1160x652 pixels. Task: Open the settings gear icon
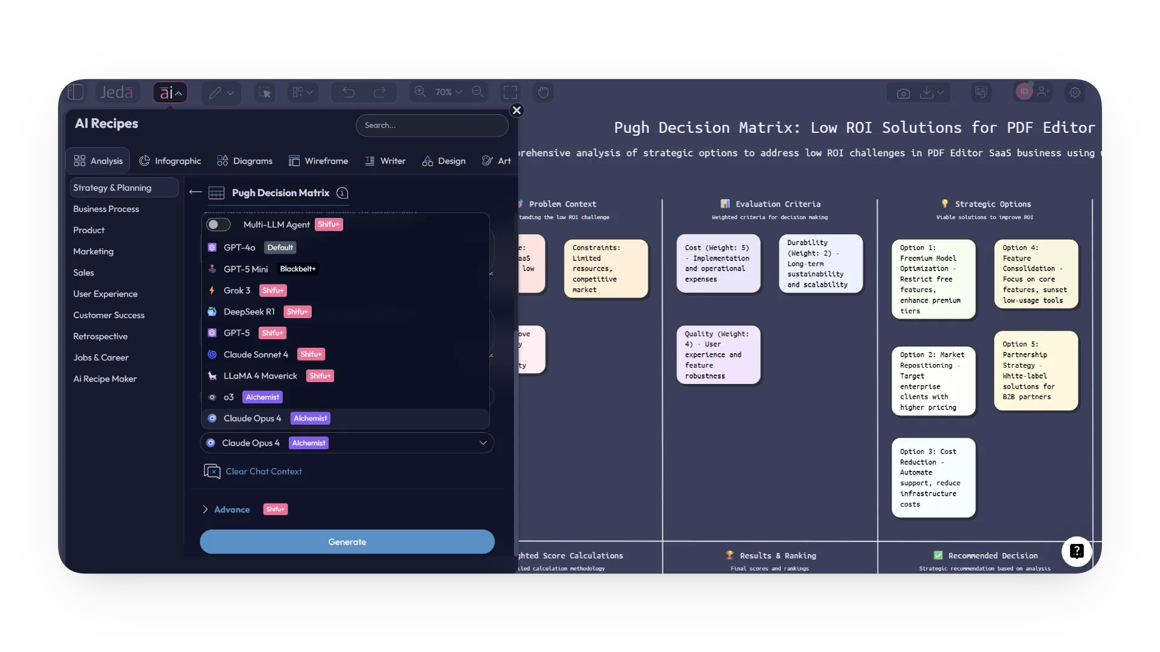click(x=1075, y=92)
